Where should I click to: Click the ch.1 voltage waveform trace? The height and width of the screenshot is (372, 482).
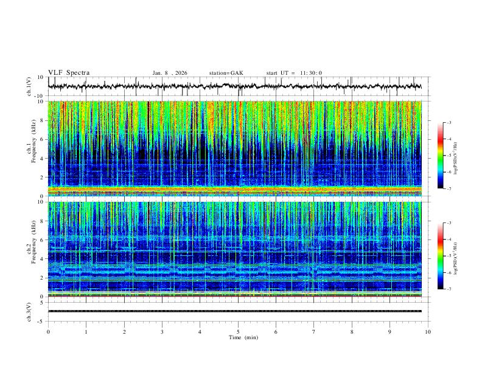pos(235,86)
